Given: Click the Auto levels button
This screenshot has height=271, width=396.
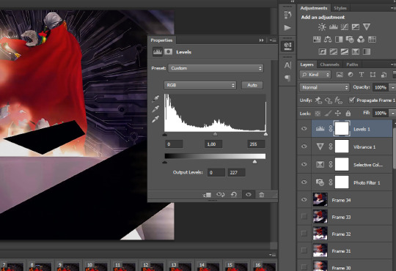Looking at the screenshot, I should [x=252, y=85].
